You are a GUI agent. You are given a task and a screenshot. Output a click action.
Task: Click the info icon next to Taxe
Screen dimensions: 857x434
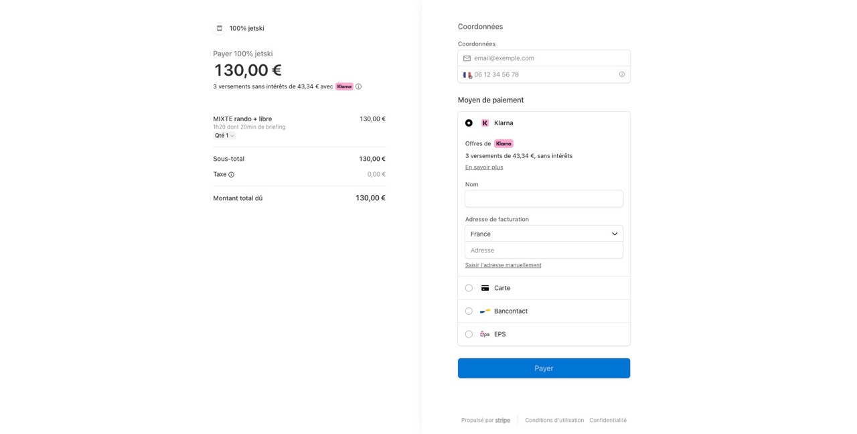click(x=232, y=175)
